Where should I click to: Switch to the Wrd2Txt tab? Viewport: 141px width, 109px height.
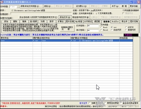pyautogui.click(x=115, y=21)
